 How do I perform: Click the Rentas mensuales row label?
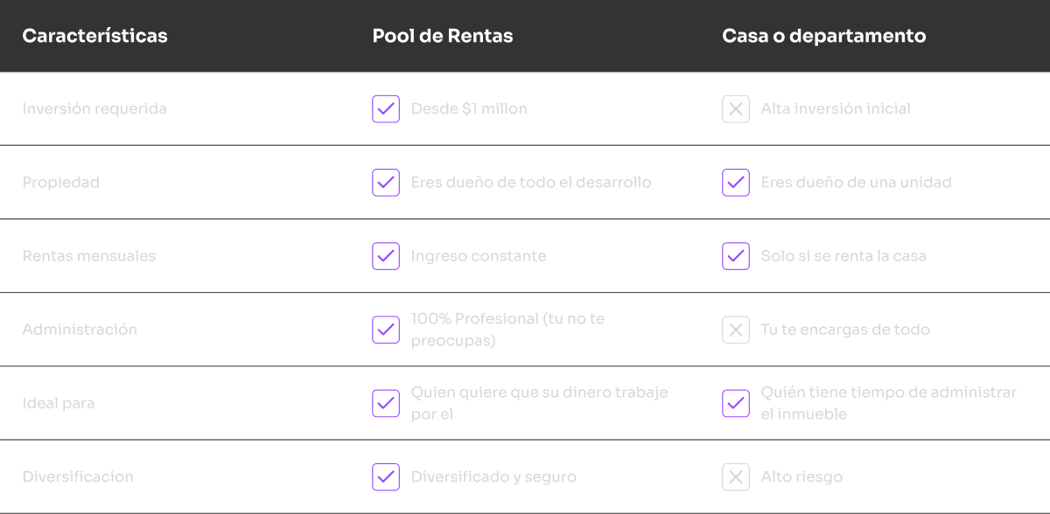pyautogui.click(x=89, y=256)
